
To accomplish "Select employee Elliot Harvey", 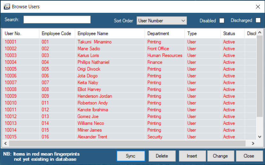I will pos(89,89).
